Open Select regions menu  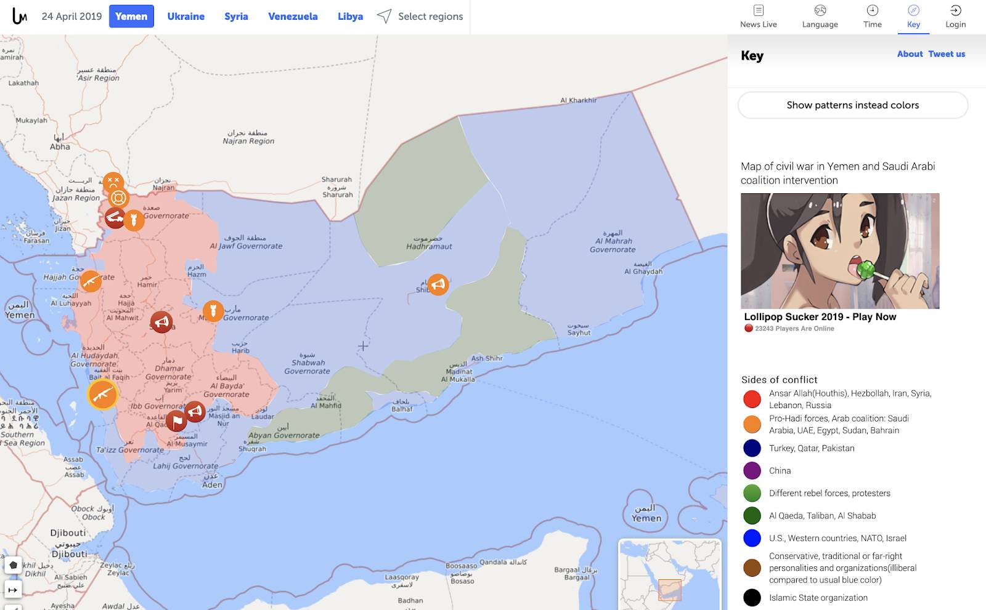pos(420,16)
